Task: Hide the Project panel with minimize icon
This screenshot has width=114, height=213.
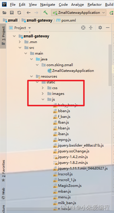Action: click(x=108, y=28)
